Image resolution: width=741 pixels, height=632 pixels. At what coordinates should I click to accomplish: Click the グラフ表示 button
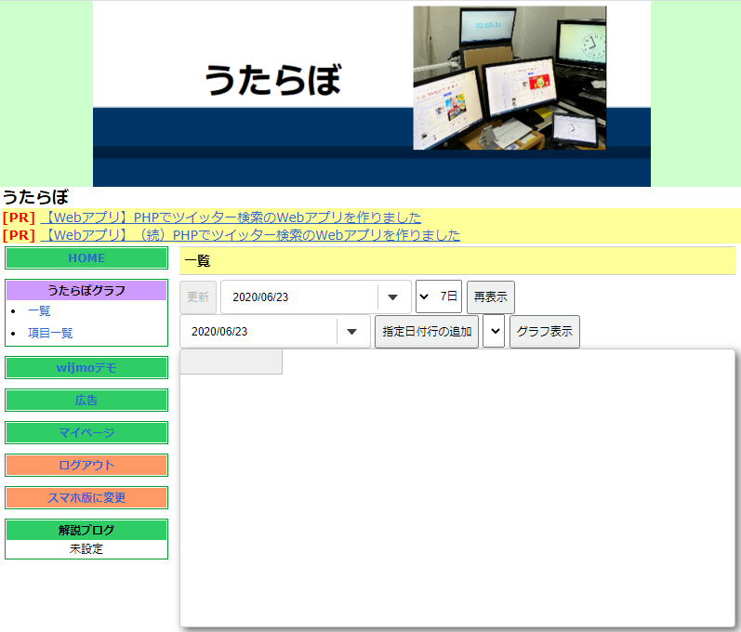coord(545,332)
